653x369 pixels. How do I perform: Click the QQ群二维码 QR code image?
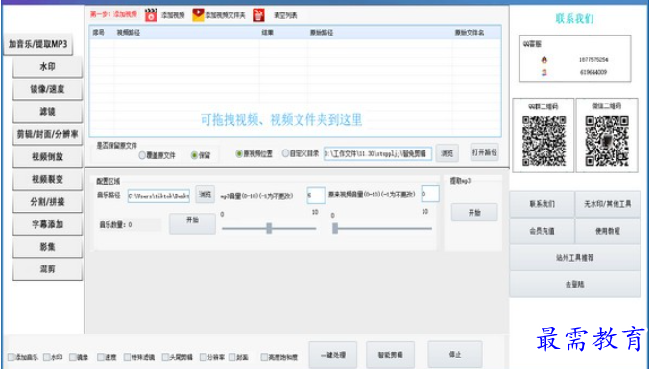tap(544, 141)
